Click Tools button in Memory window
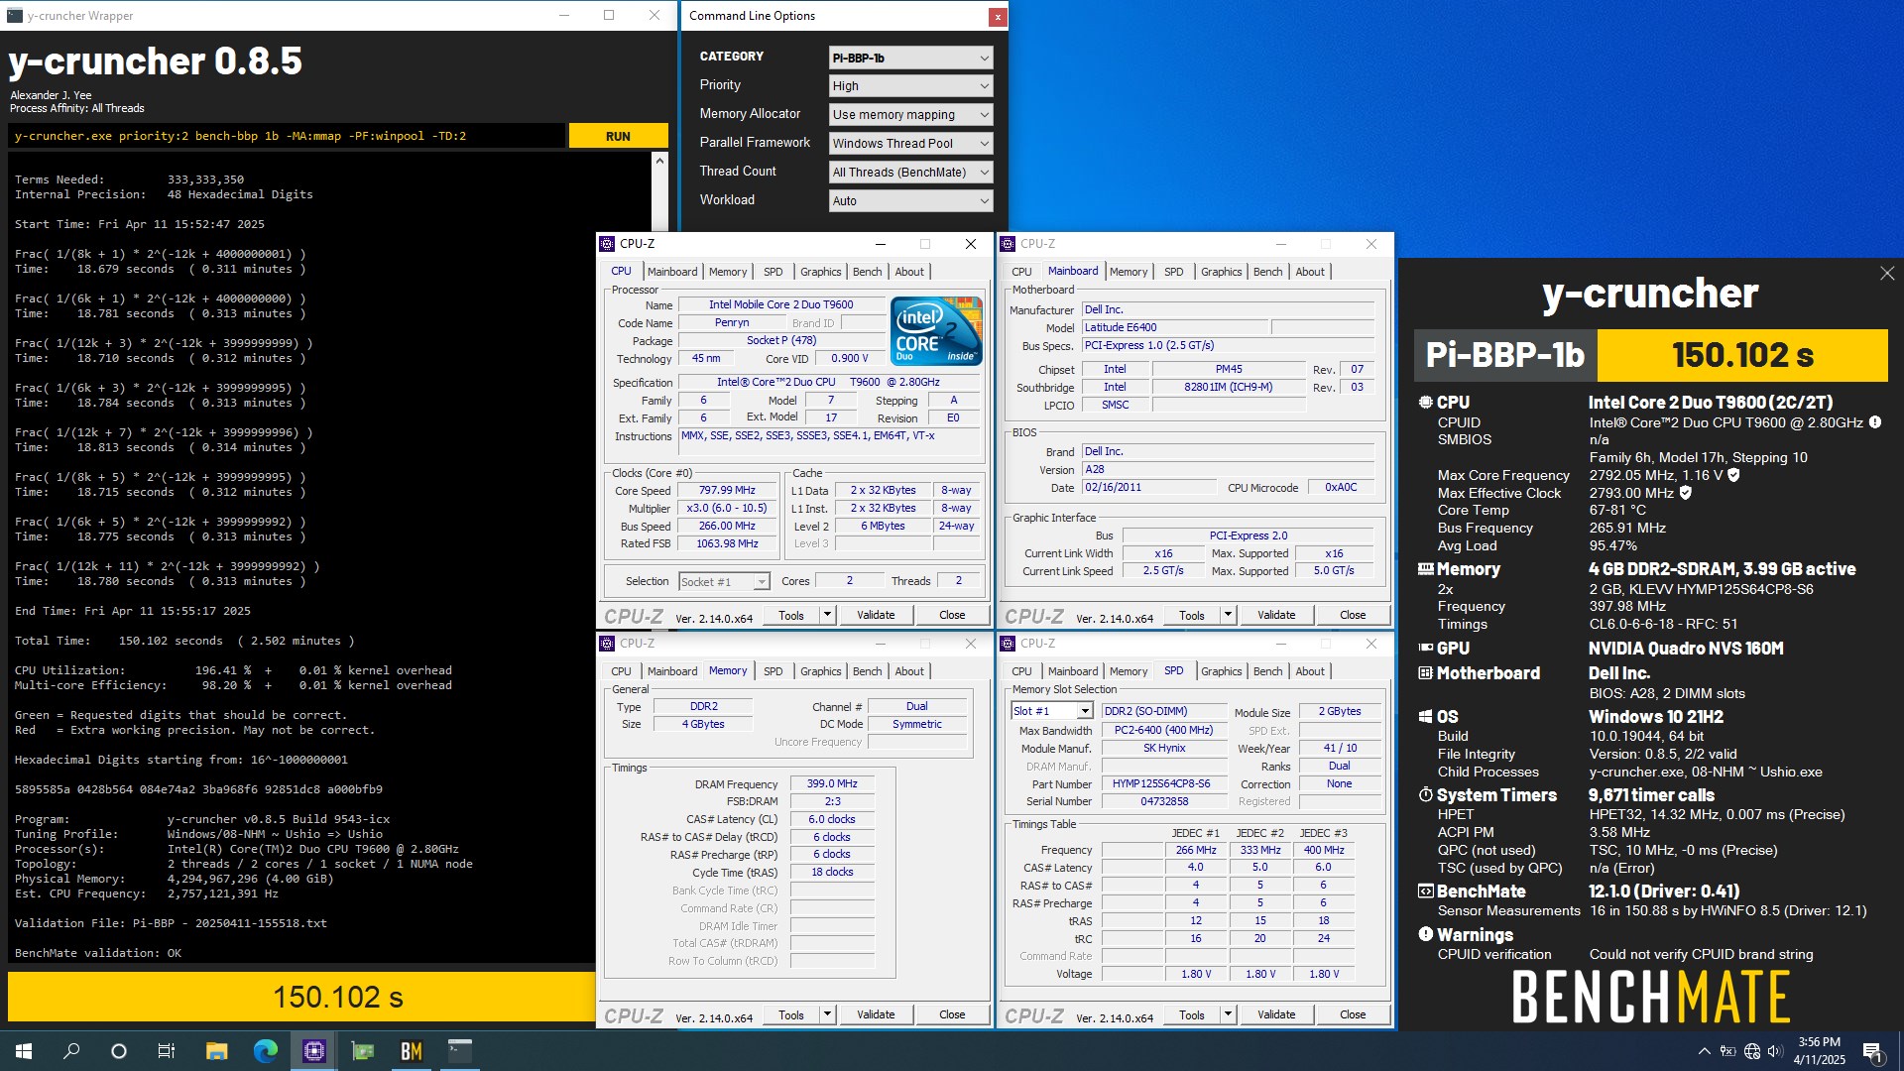The height and width of the screenshot is (1071, 1904). pyautogui.click(x=791, y=1014)
